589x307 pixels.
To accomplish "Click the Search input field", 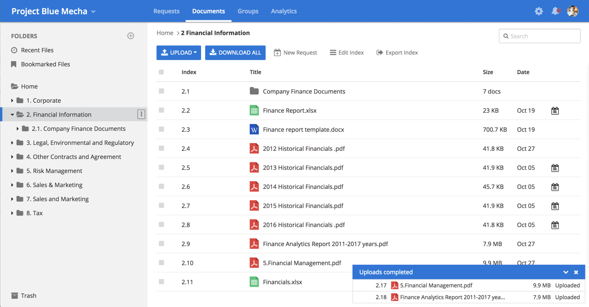I will pos(543,36).
